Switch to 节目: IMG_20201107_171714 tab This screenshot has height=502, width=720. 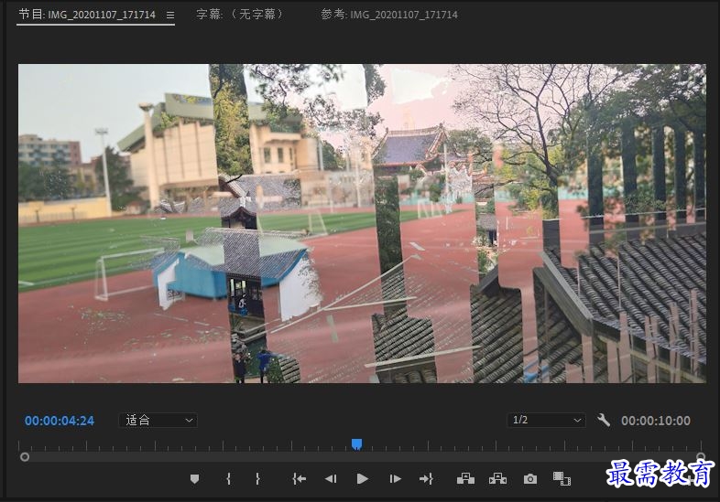87,15
